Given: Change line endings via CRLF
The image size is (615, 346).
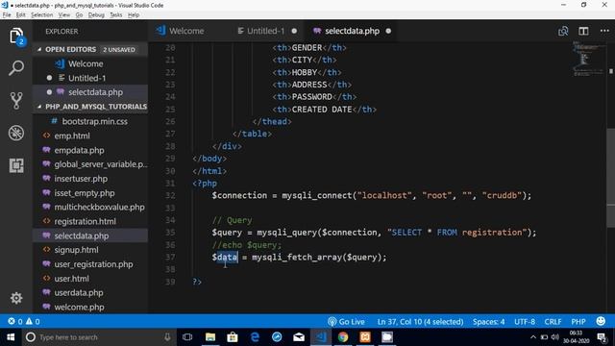Looking at the screenshot, I should pos(553,322).
